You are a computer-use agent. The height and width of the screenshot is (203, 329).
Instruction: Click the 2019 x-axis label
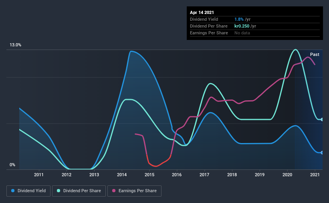(260, 175)
